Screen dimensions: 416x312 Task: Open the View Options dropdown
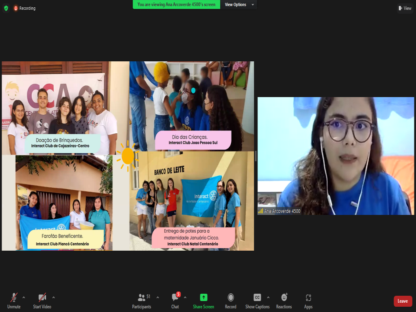click(x=239, y=4)
